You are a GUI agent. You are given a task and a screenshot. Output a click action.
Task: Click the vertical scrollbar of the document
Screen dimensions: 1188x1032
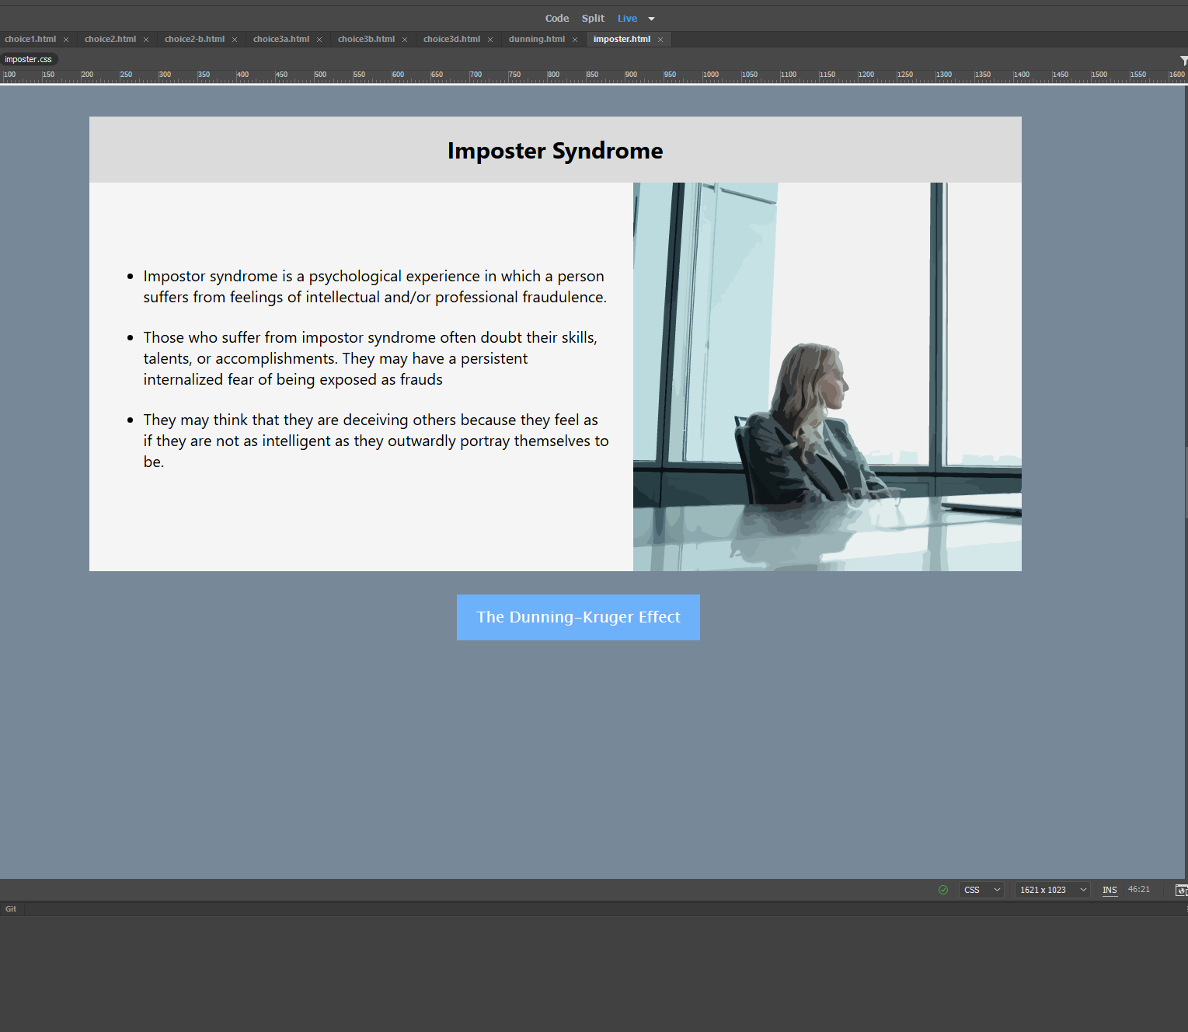tap(1186, 482)
